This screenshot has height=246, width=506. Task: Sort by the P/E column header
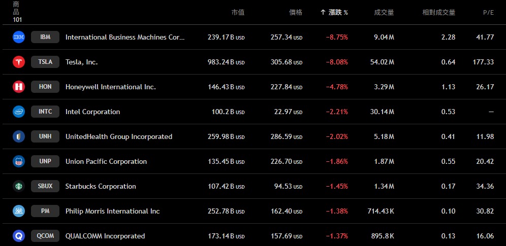click(x=488, y=12)
